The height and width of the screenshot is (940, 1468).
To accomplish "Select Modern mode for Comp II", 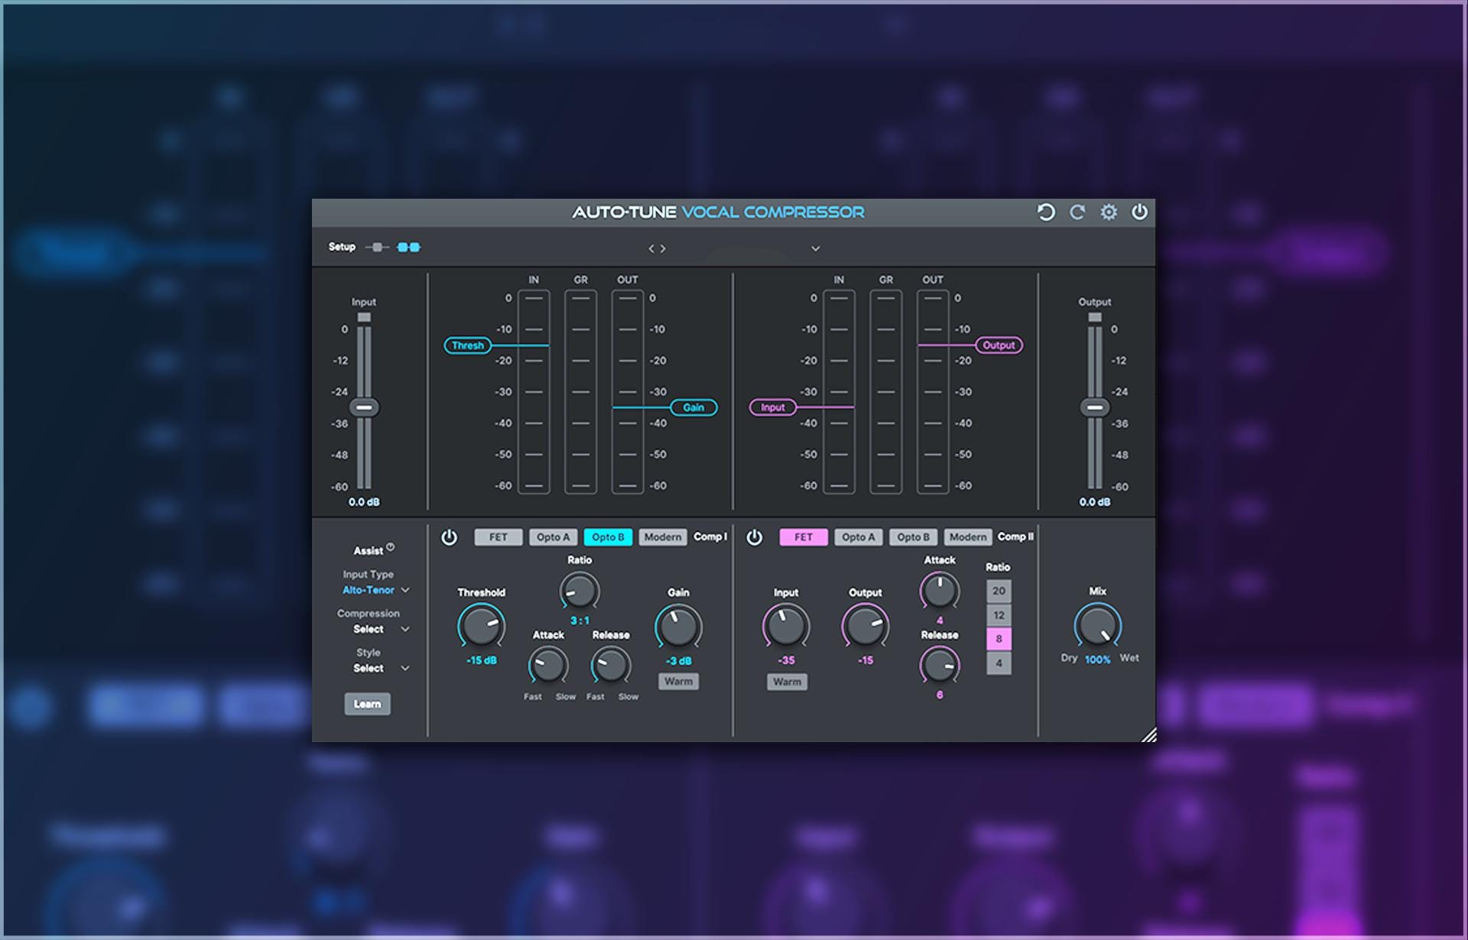I will coord(967,537).
